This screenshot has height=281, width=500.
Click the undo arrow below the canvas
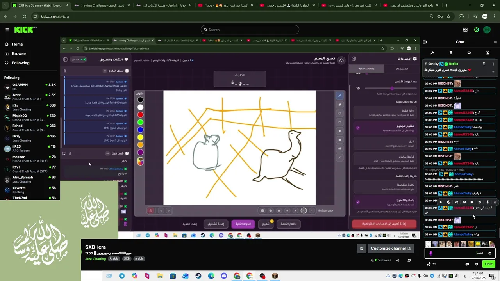pyautogui.click(x=161, y=211)
